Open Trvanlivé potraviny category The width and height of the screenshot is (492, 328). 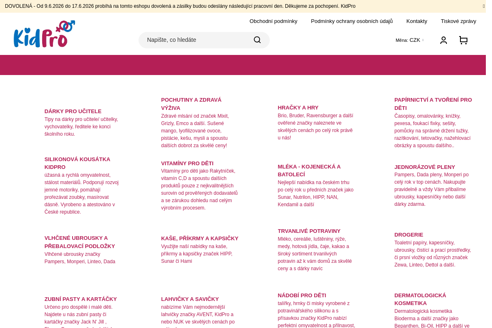[x=309, y=231]
